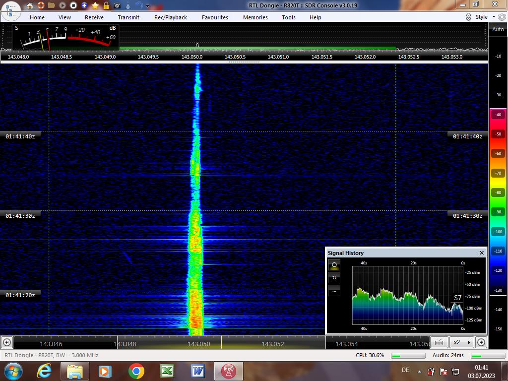Open the Windows Start menu

click(13, 371)
